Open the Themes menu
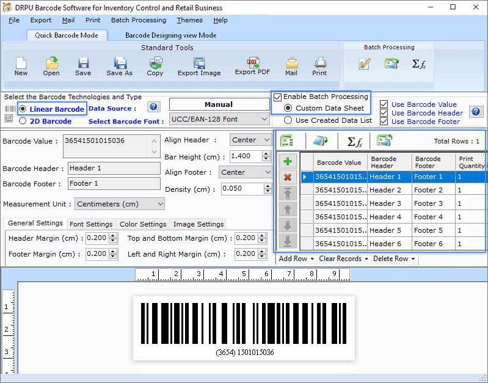The height and width of the screenshot is (383, 488). click(x=189, y=20)
